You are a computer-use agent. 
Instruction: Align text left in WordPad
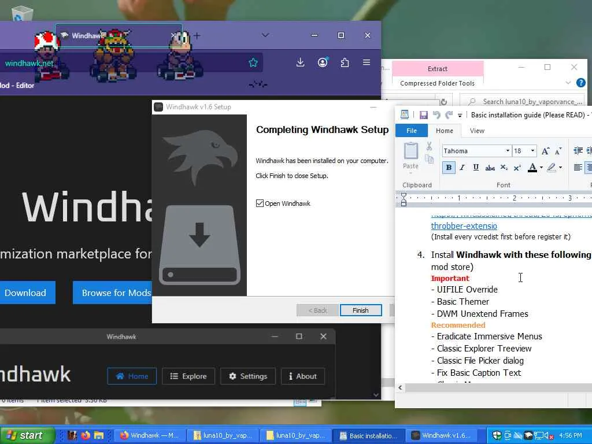(578, 168)
